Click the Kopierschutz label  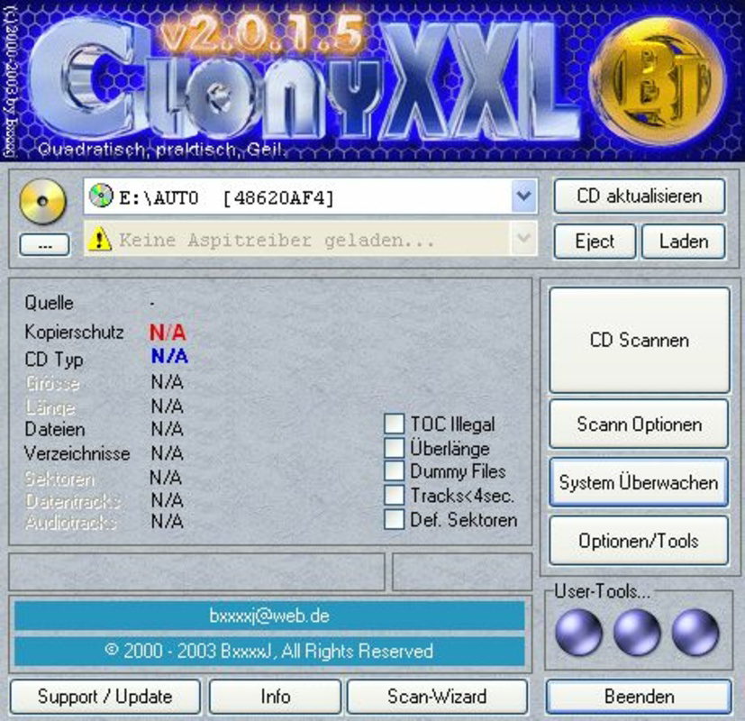coord(74,332)
